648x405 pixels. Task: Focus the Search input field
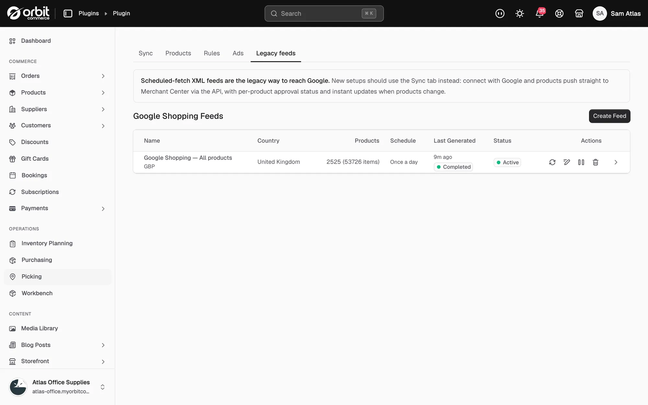324,13
